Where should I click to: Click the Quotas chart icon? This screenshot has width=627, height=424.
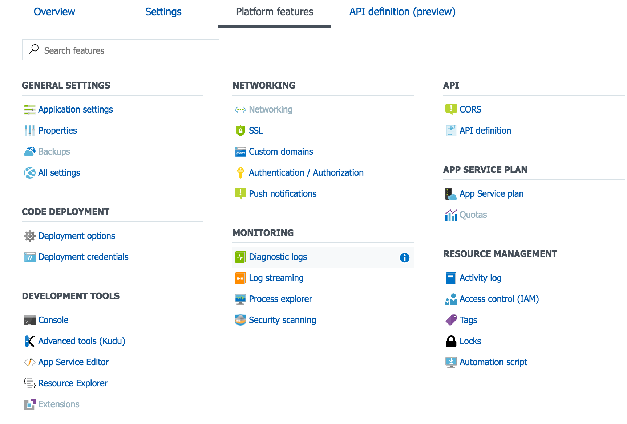[451, 215]
